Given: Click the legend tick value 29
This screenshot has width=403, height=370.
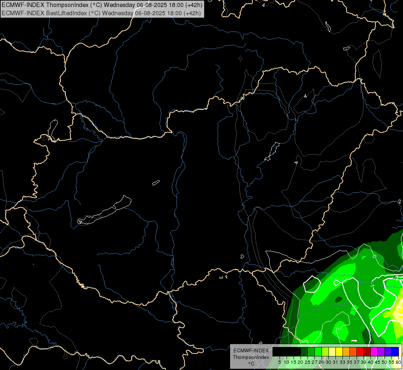Looking at the screenshot, I should pyautogui.click(x=321, y=362).
